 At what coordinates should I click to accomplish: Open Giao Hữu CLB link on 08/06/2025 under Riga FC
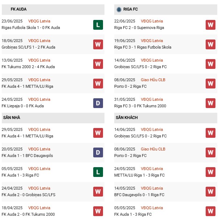point(153,80)
